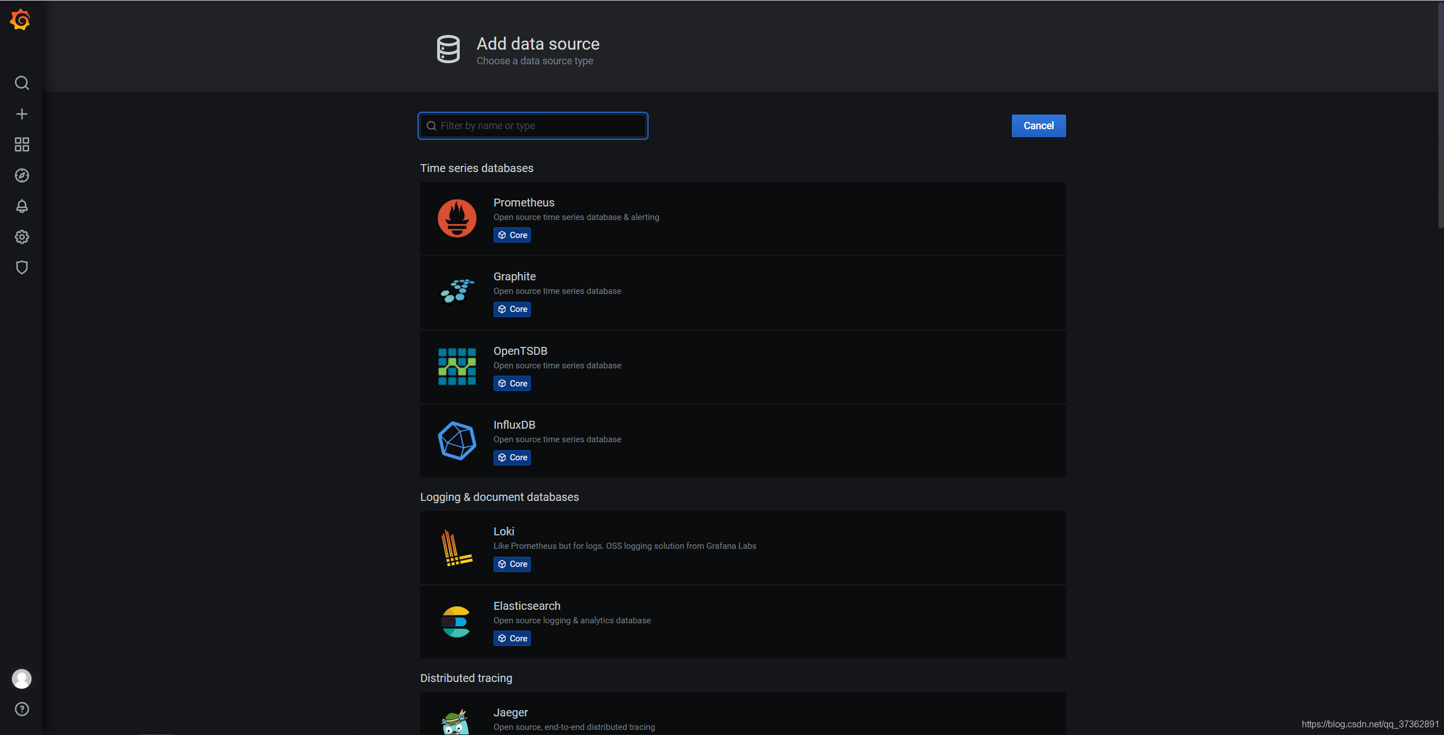Click the Core badge under OpenTSDB
The height and width of the screenshot is (735, 1444).
point(512,384)
